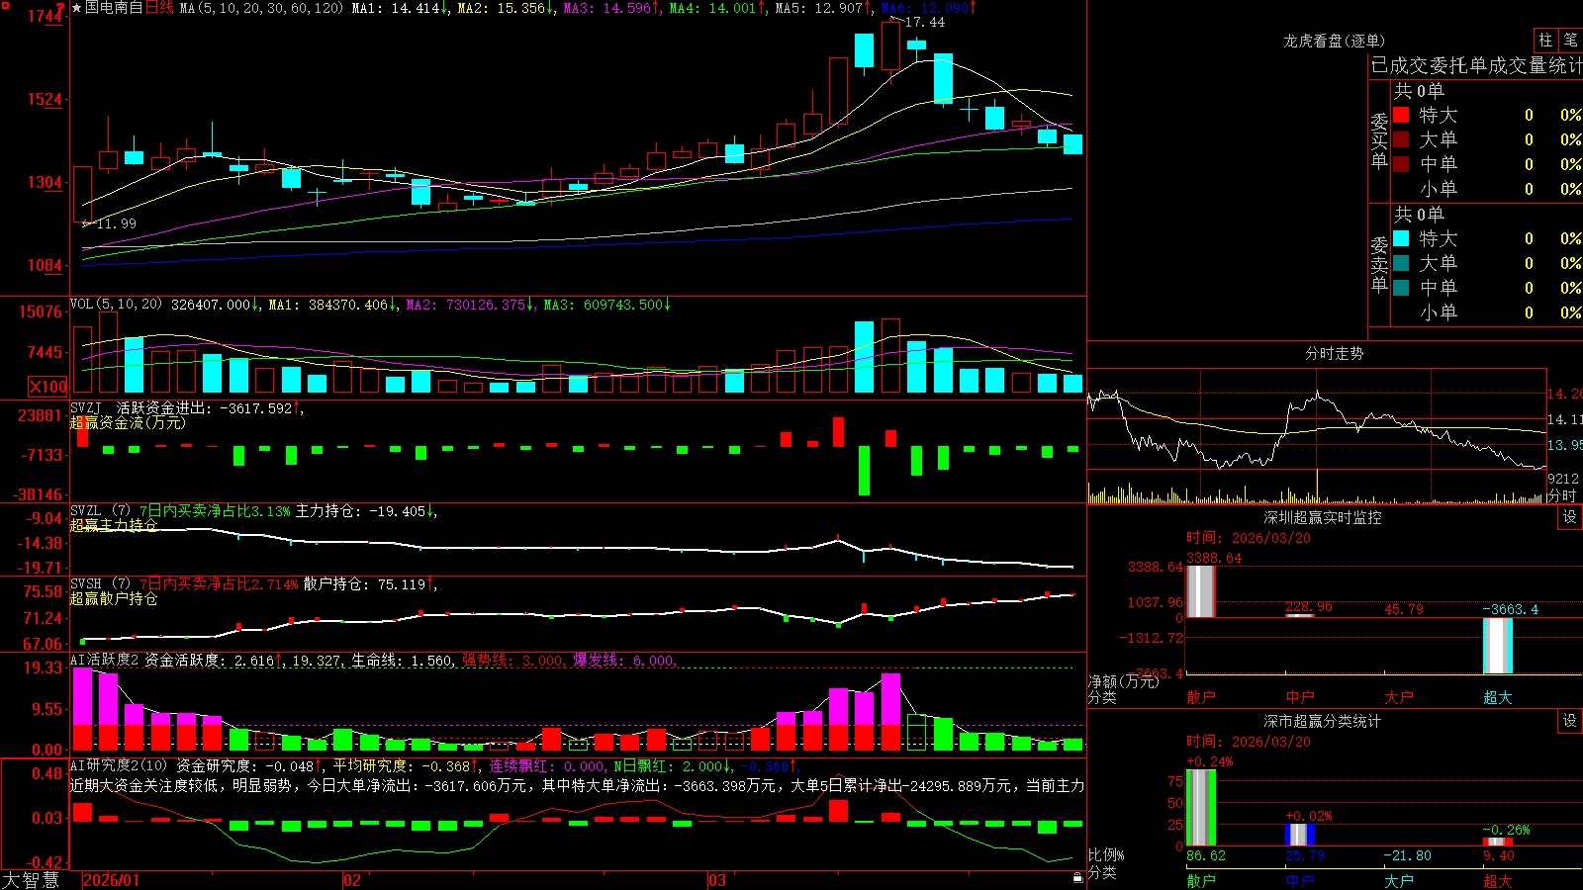The image size is (1583, 890).
Task: Click the lock icon at chart bottom right
Action: tap(1078, 877)
